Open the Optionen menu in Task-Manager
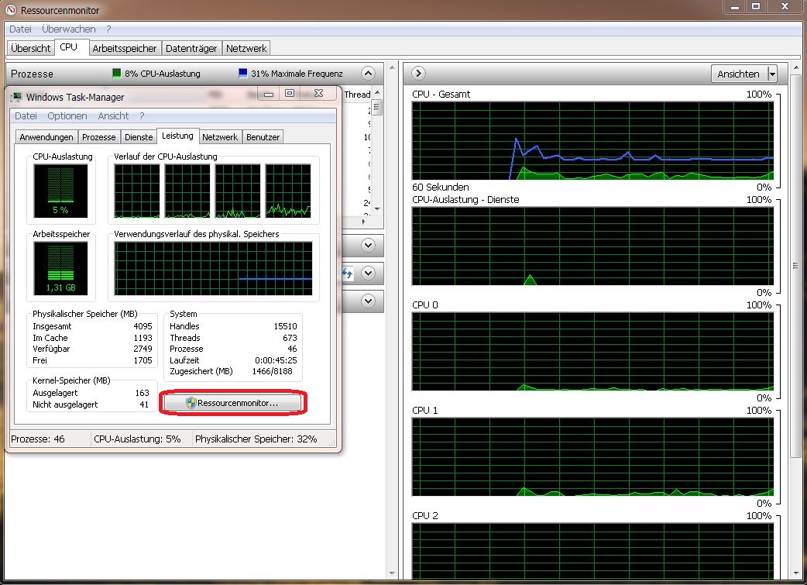 point(67,116)
